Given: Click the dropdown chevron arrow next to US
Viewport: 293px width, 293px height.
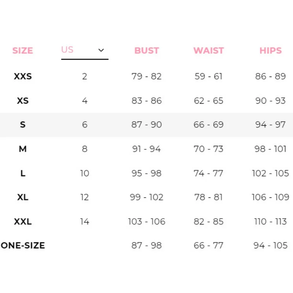Looking at the screenshot, I should [101, 50].
